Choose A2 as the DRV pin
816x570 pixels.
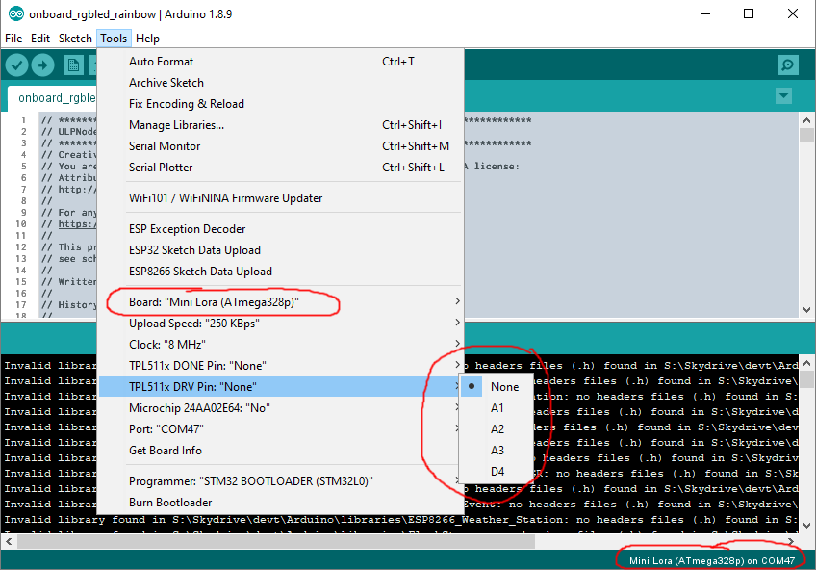[497, 429]
